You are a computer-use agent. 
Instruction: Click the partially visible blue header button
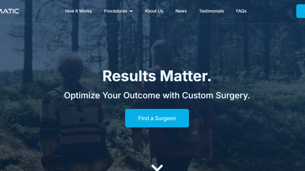pyautogui.click(x=301, y=11)
